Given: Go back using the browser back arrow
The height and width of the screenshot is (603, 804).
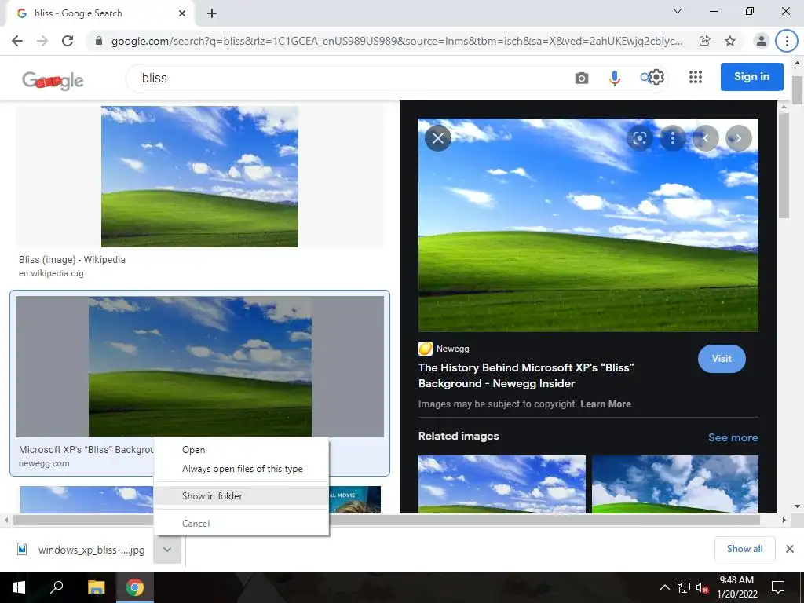Looking at the screenshot, I should click(x=17, y=41).
